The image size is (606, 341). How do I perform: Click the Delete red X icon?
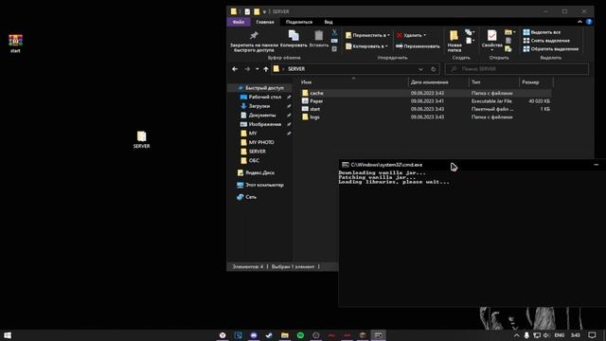coord(400,35)
